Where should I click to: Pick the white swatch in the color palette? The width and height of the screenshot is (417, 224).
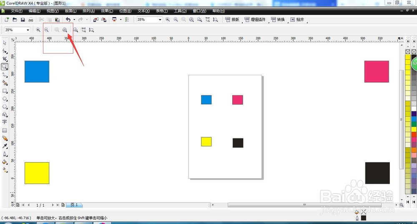[x=414, y=109]
